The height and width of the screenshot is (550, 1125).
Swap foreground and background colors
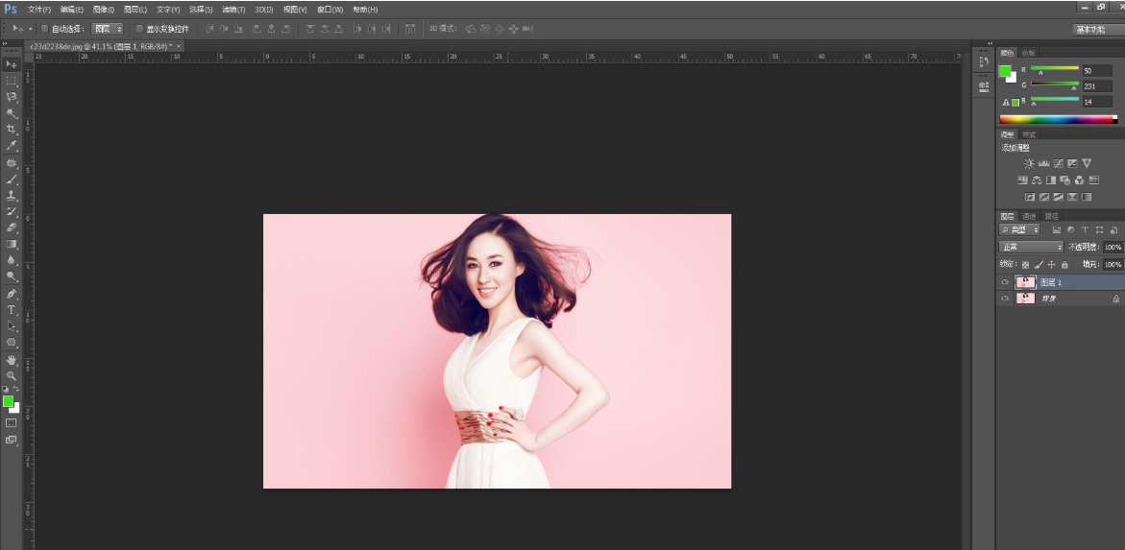coord(16,389)
